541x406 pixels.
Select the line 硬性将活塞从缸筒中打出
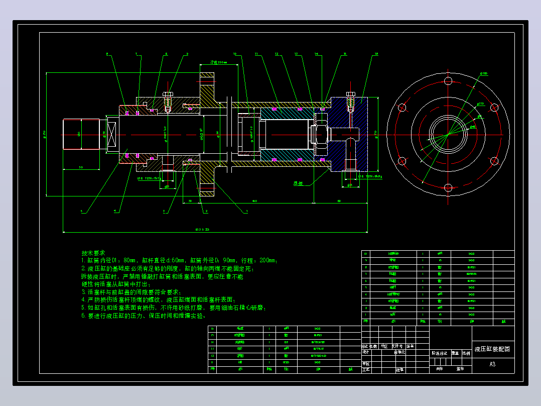click(x=116, y=284)
